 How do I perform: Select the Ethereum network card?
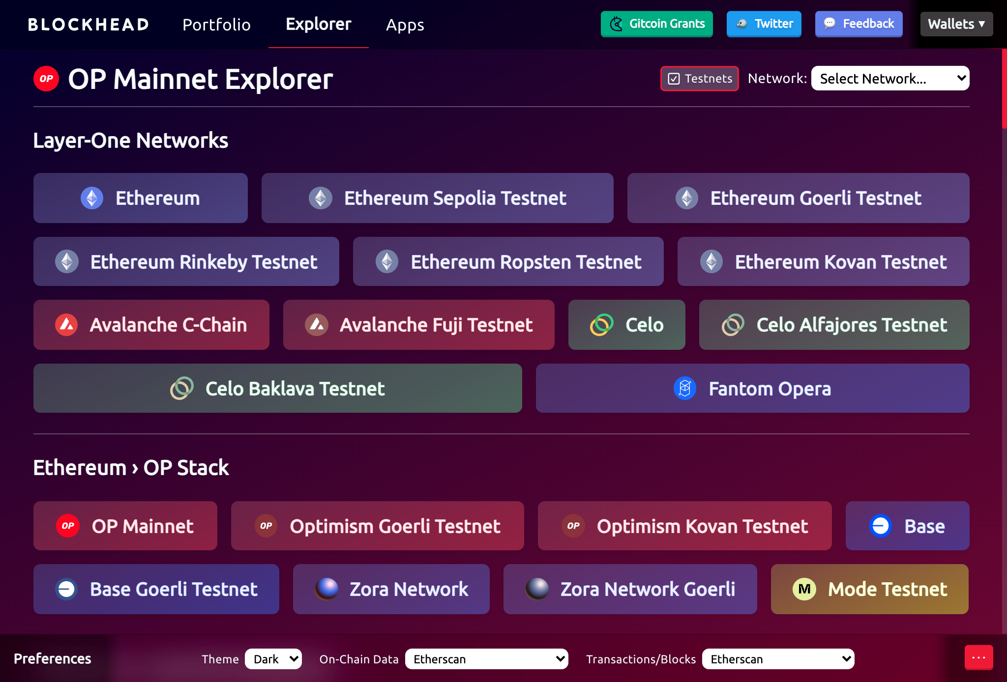click(x=141, y=198)
